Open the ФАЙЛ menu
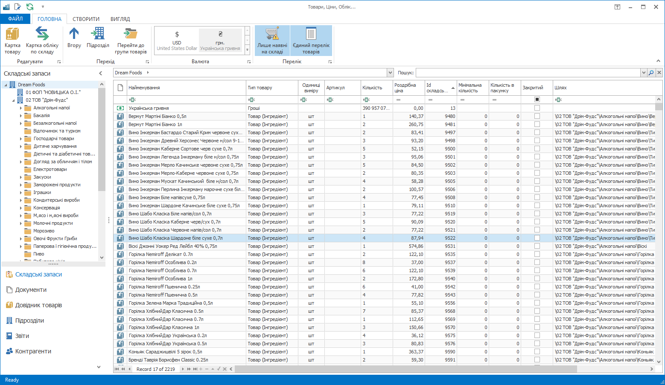 tap(15, 19)
